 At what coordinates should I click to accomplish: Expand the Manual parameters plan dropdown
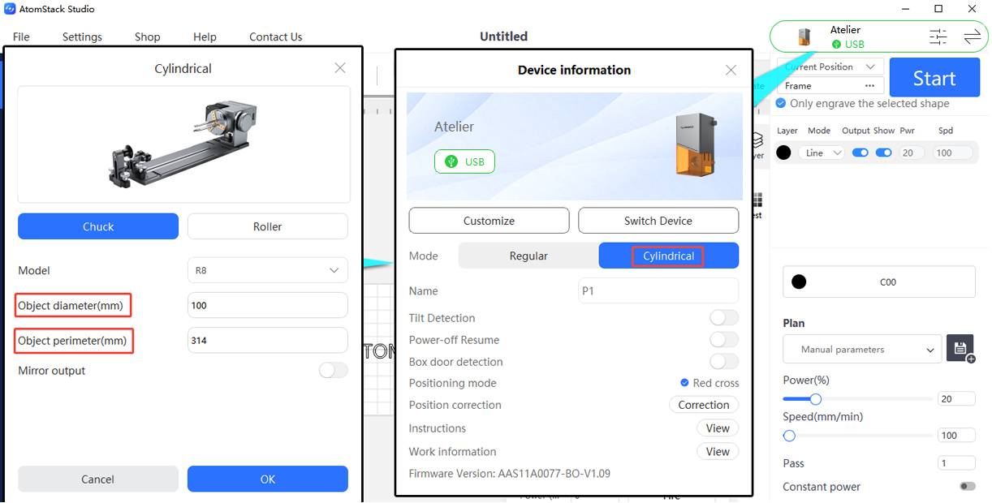862,350
